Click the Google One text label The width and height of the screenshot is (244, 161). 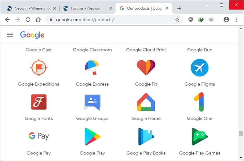[x=200, y=118]
